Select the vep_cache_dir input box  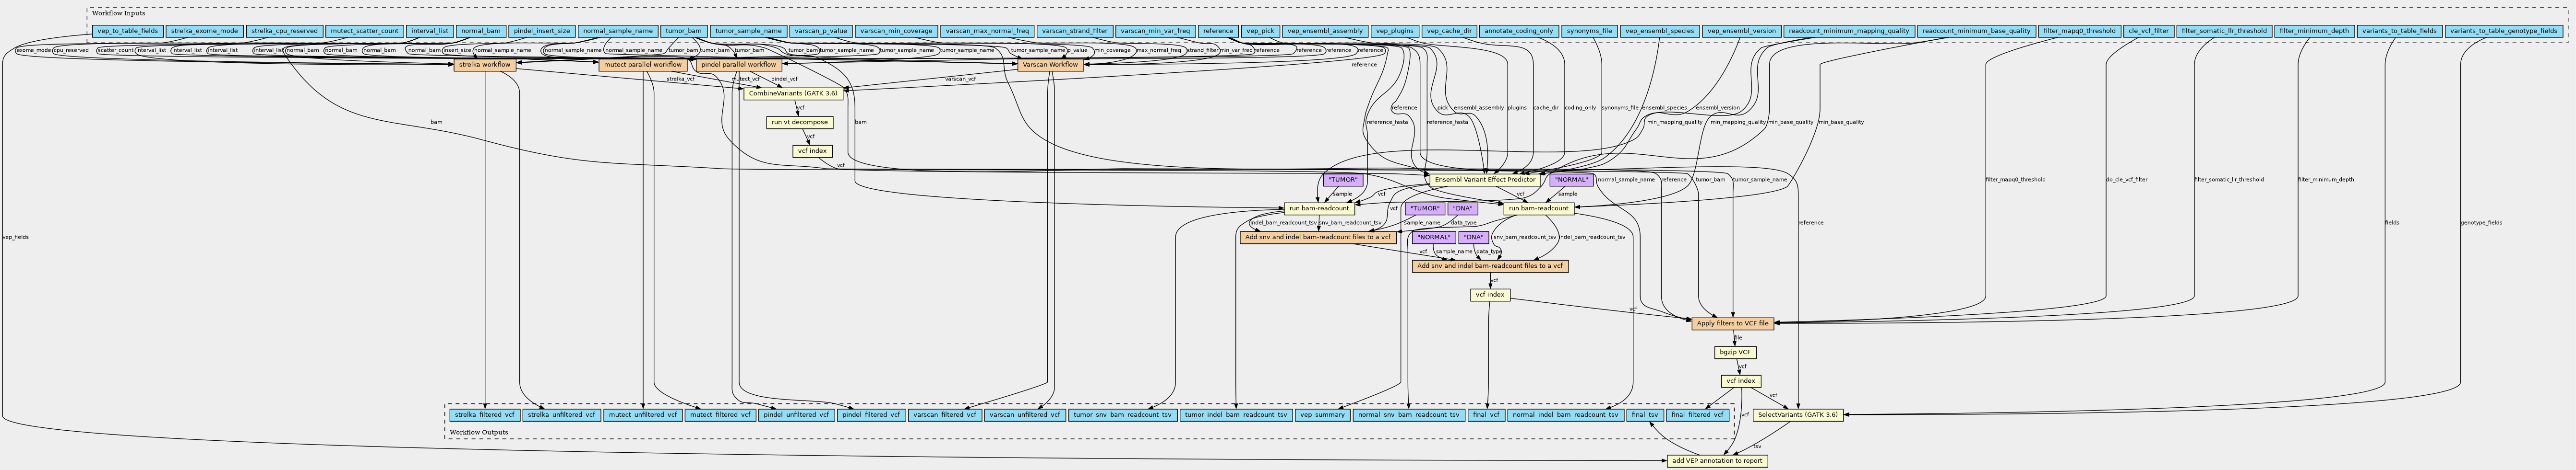coord(1448,31)
